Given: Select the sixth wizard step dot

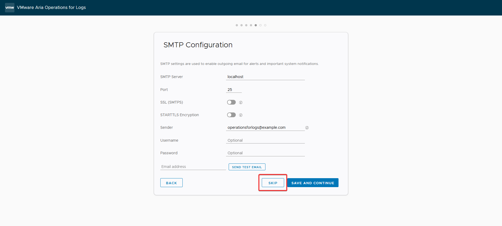Looking at the screenshot, I should [260, 25].
